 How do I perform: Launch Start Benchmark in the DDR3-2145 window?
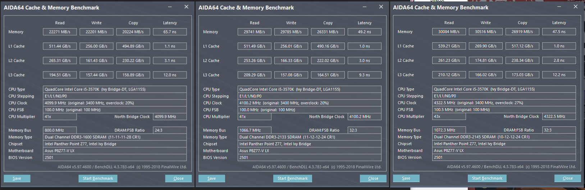[487, 178]
